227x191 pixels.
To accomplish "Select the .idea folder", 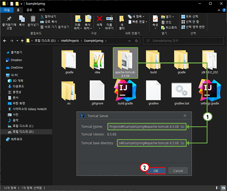I will 97,62.
